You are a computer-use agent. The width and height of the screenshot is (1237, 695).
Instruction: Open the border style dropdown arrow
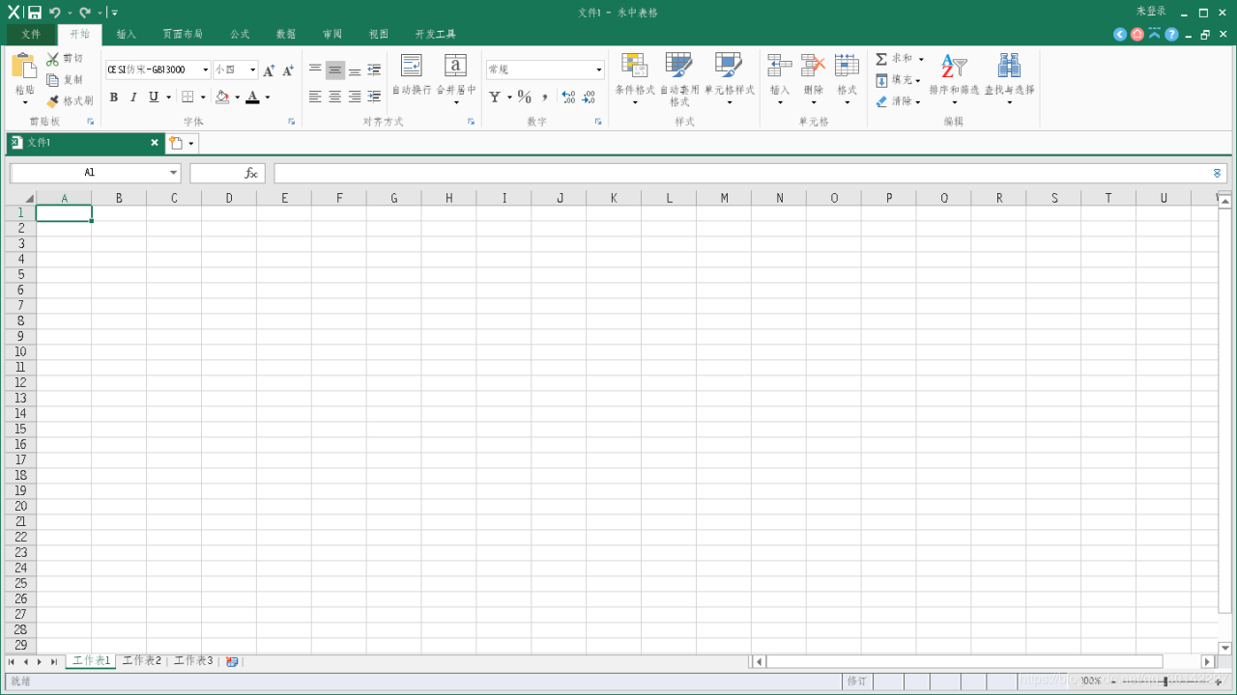pyautogui.click(x=203, y=97)
